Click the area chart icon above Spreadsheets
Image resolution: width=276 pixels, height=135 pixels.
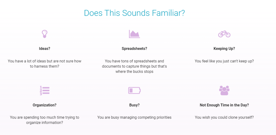click(x=134, y=34)
